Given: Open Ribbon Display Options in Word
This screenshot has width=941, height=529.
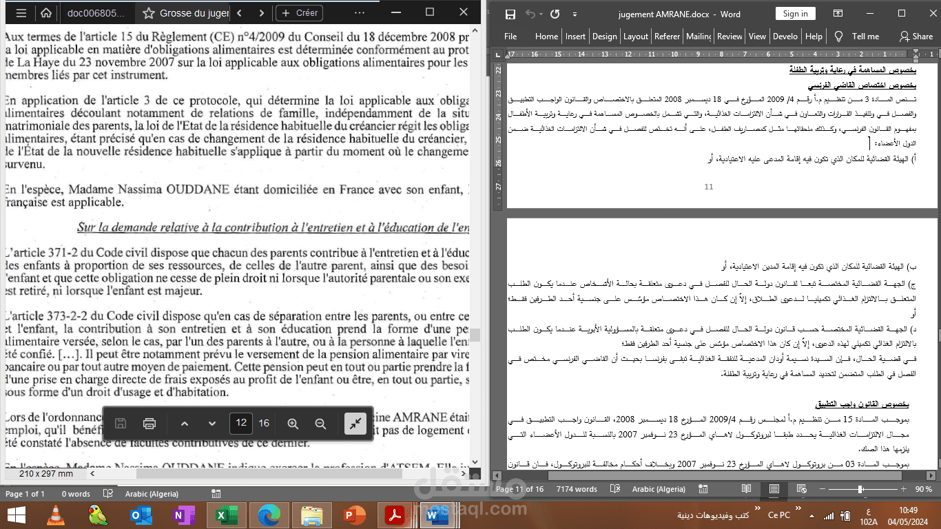Looking at the screenshot, I should click(x=839, y=14).
